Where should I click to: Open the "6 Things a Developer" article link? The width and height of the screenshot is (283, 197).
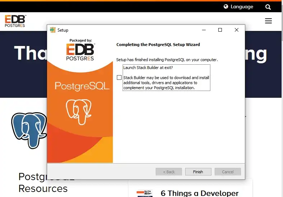[200, 193]
